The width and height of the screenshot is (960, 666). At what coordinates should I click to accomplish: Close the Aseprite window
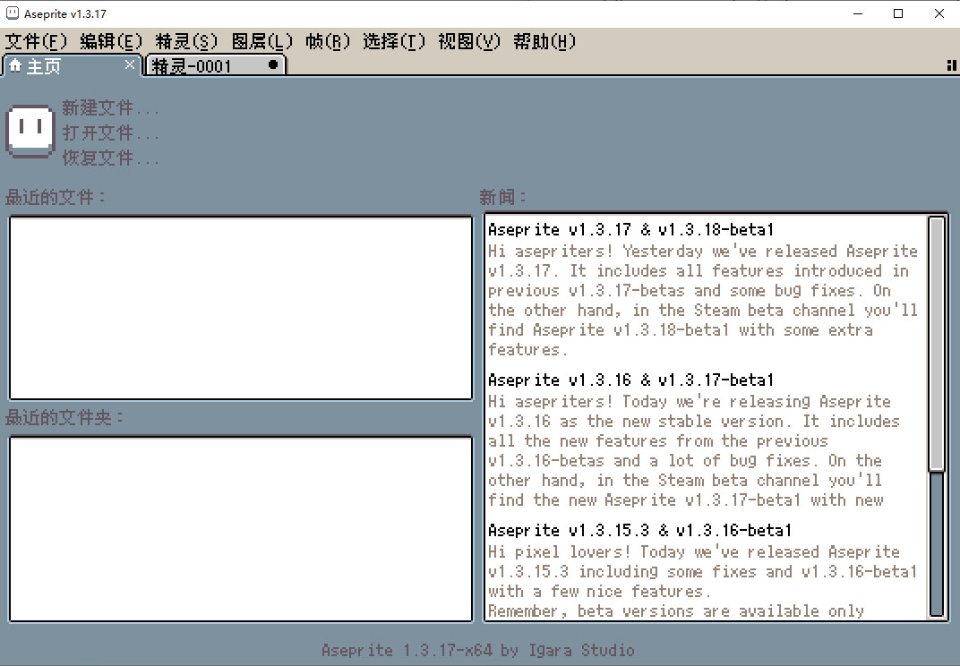tap(939, 13)
